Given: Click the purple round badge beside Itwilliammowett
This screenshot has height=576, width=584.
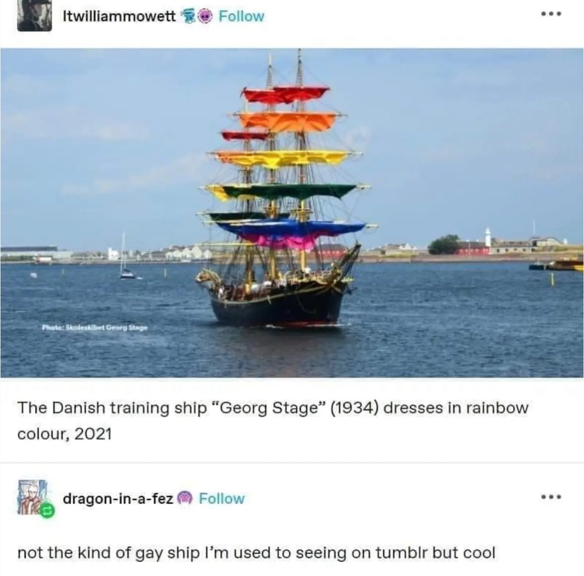Looking at the screenshot, I should coord(205,16).
